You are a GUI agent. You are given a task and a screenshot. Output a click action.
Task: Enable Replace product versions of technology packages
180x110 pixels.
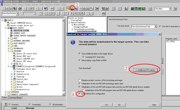click(79, 80)
